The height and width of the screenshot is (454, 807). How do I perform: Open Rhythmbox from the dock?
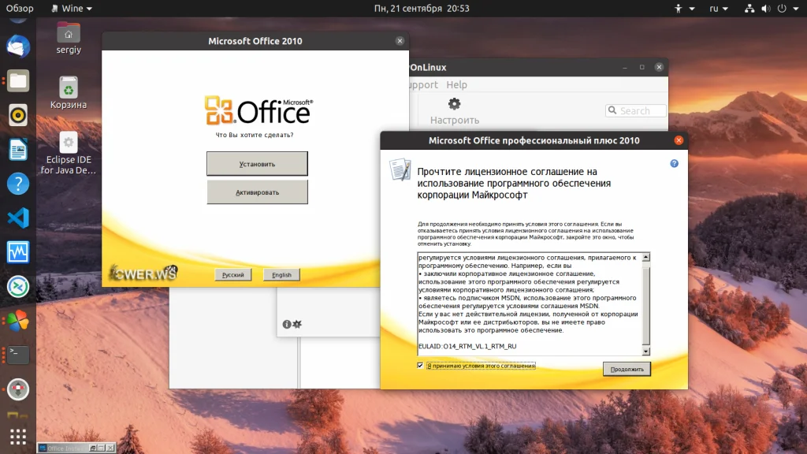click(18, 115)
